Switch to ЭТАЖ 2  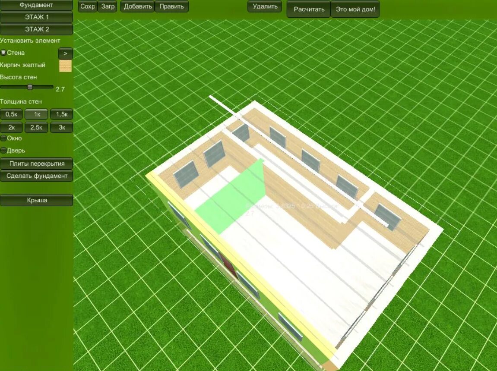[x=36, y=29]
